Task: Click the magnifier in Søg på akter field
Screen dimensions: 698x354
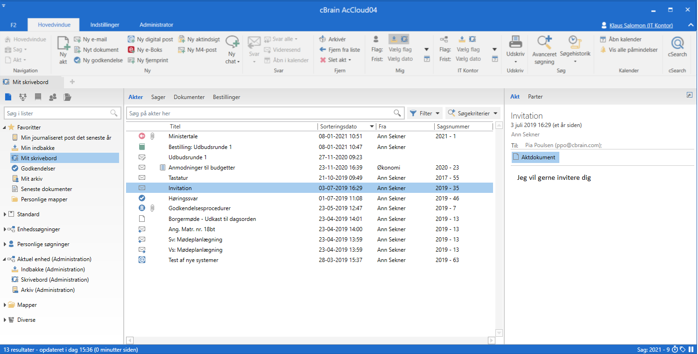Action: tap(397, 113)
